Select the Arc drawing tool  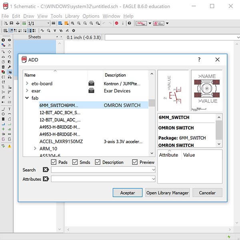[x=9, y=114]
